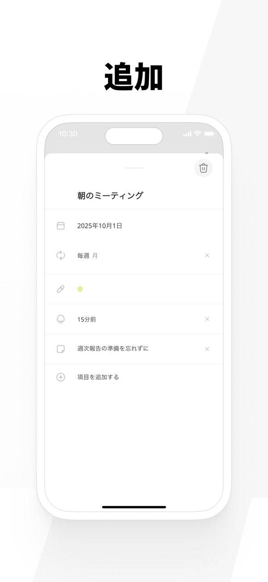Click the repeat cycle icon

[61, 256]
